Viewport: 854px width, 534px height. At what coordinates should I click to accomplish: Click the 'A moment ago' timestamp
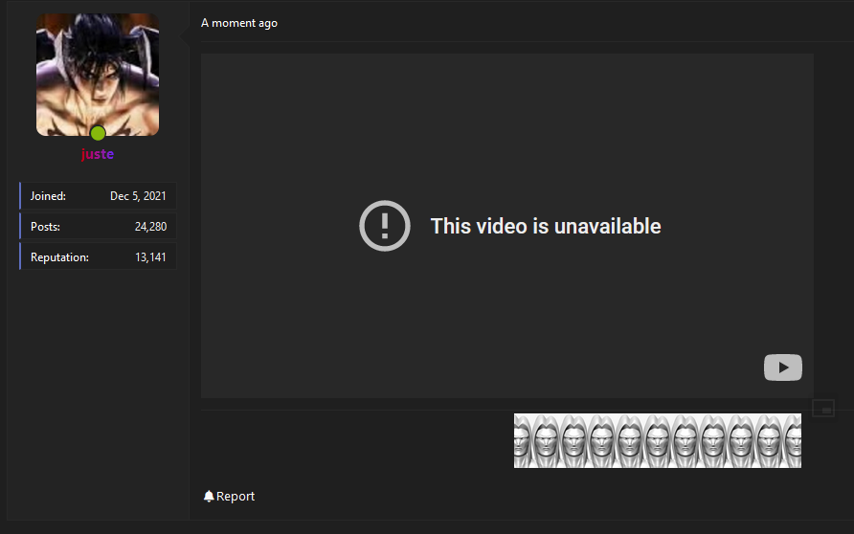pos(239,23)
